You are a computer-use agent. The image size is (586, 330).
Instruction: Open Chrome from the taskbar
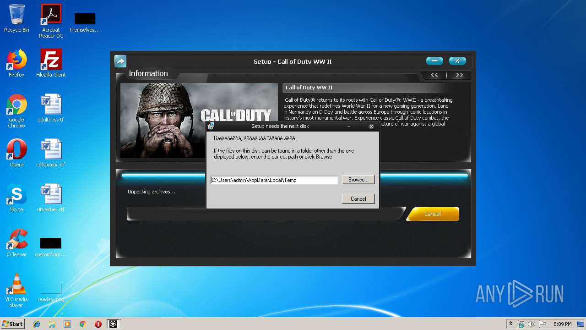click(83, 324)
